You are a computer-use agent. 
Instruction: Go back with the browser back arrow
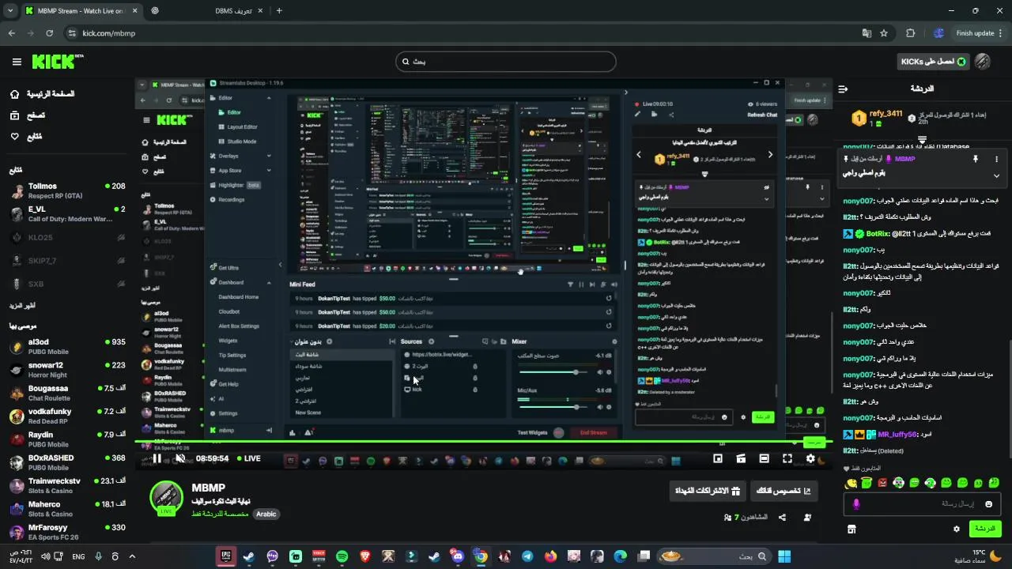pyautogui.click(x=11, y=33)
